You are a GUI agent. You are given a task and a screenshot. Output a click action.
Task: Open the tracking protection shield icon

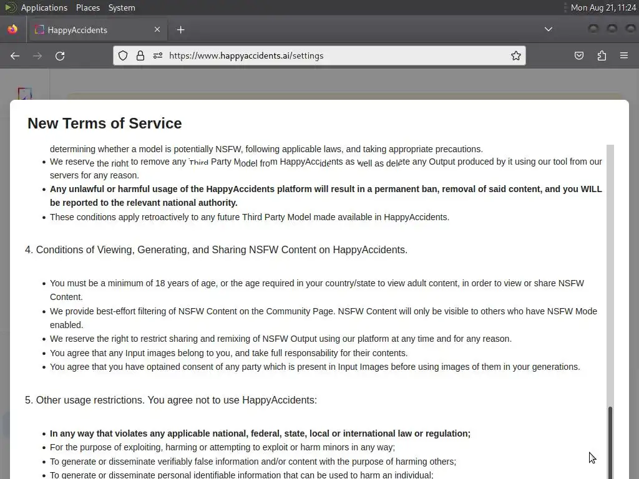[123, 56]
